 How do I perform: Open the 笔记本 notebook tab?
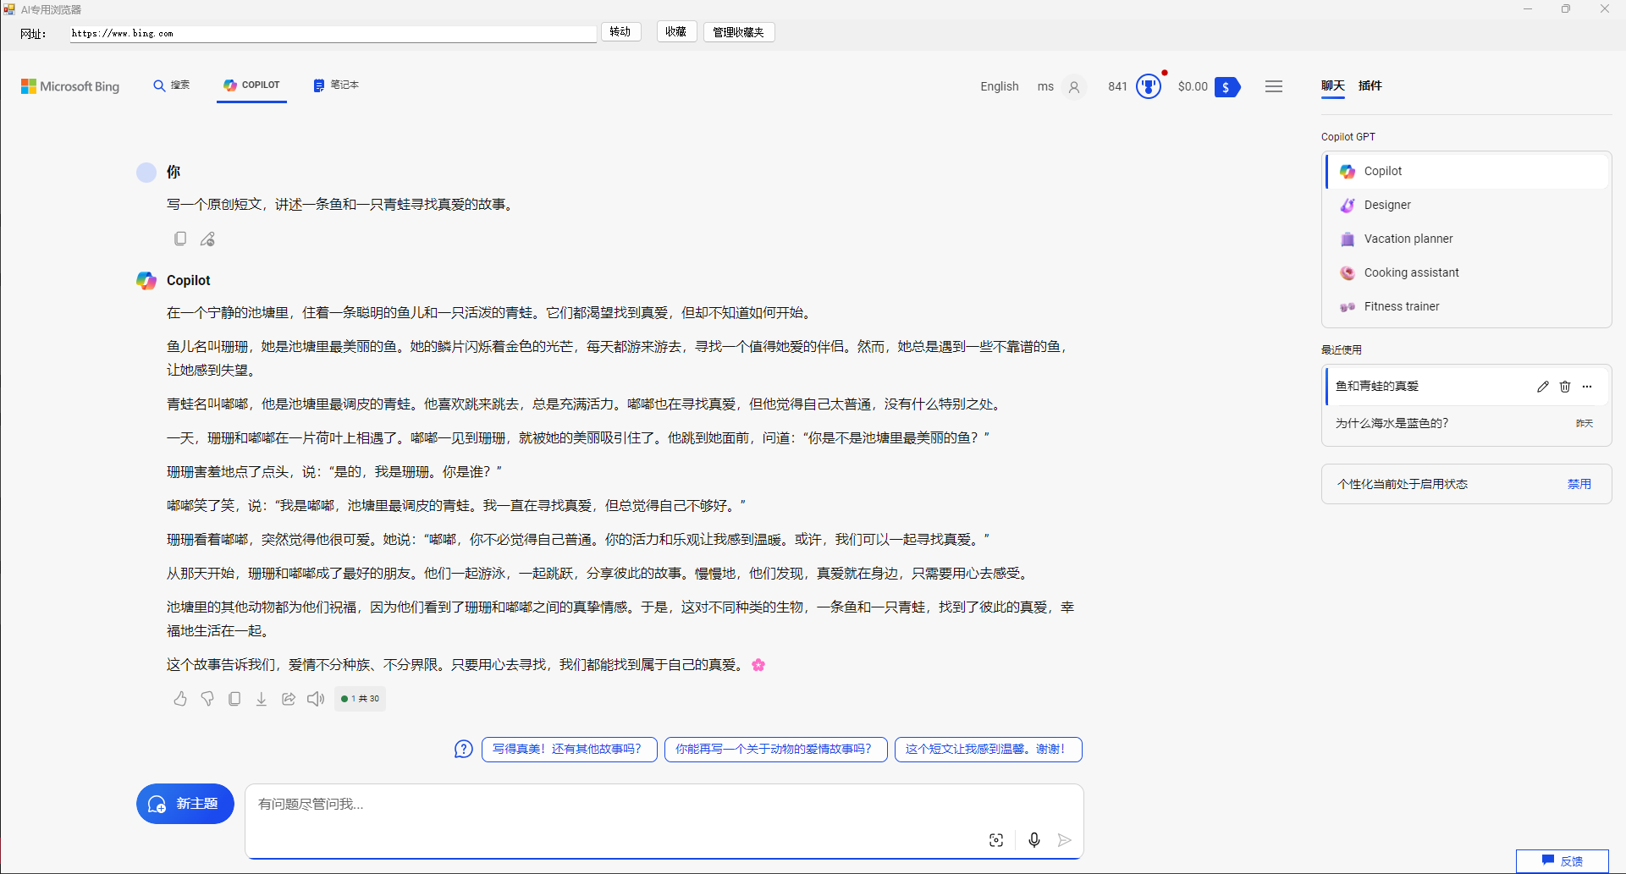[x=336, y=85]
